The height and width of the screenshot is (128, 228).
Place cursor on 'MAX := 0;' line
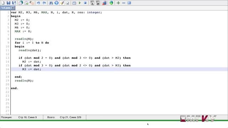[23, 31]
